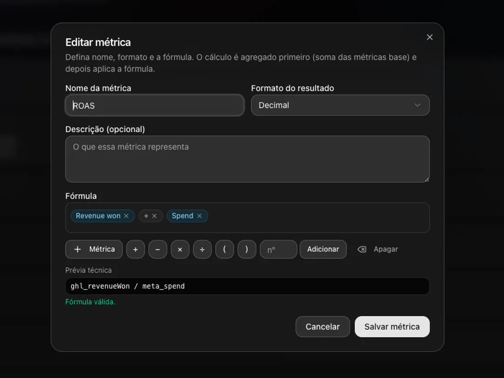Insert a division operator into formula
The width and height of the screenshot is (504, 378).
click(202, 249)
